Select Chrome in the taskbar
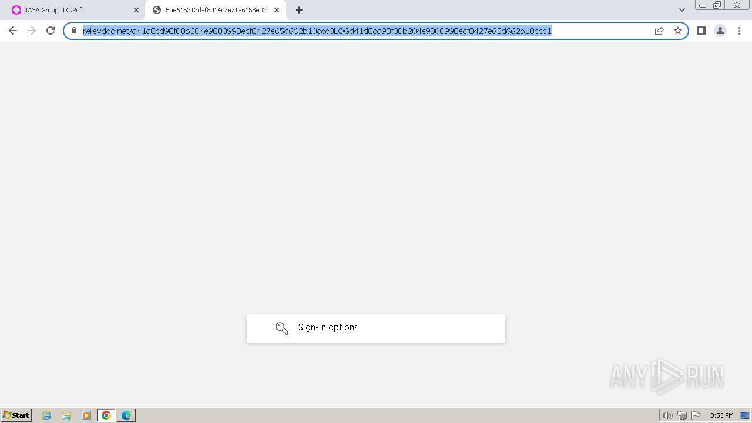This screenshot has width=752, height=423. 106,415
